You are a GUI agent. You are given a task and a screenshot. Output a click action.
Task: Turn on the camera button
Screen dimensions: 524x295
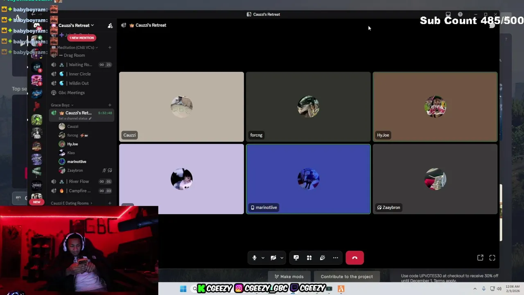point(273,258)
